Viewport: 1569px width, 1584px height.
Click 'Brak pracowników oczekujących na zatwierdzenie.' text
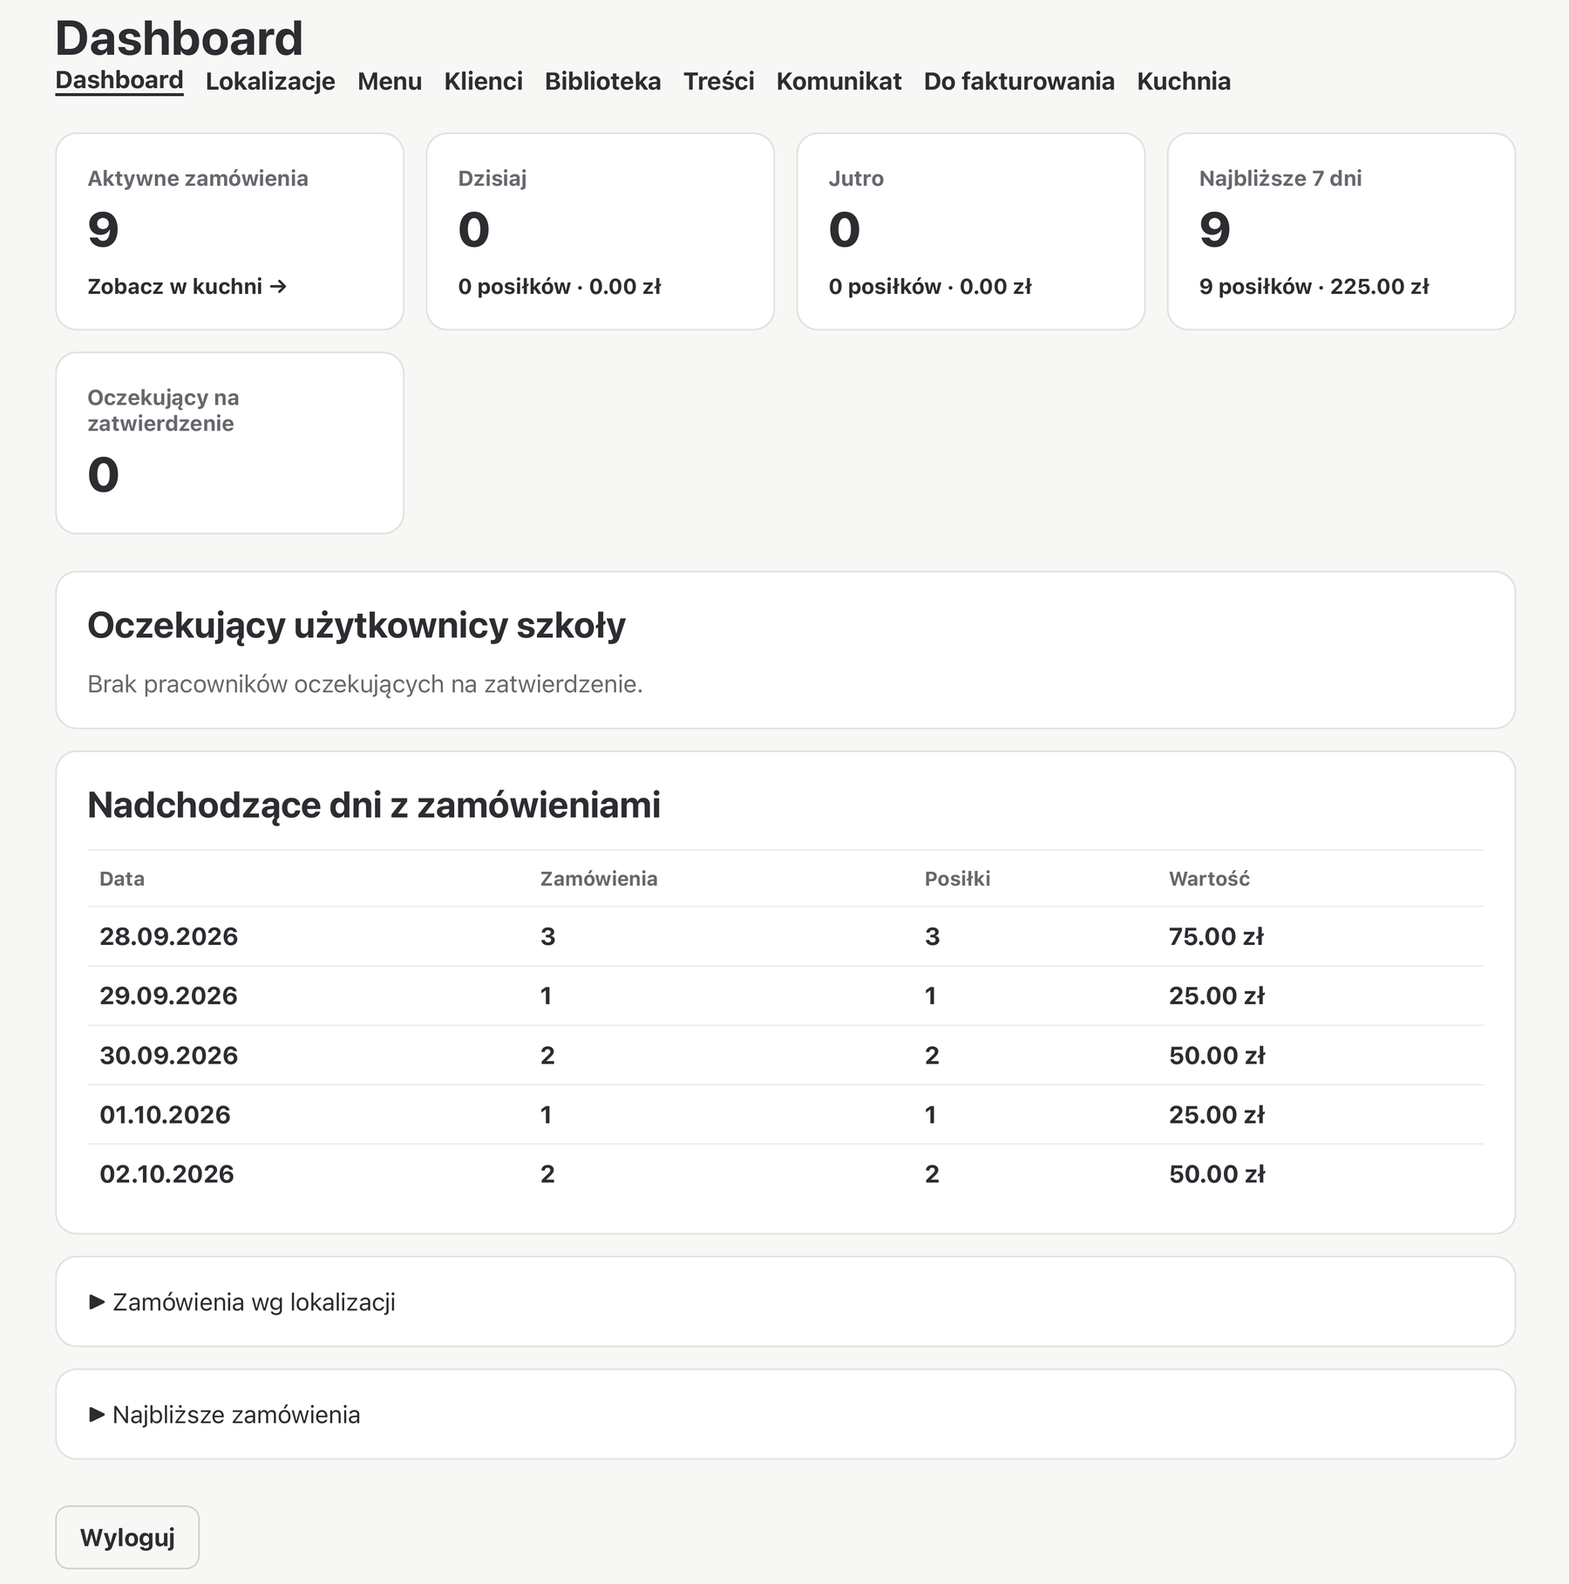[x=365, y=684]
